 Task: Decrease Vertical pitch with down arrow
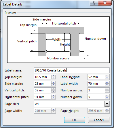tap(53, 91)
